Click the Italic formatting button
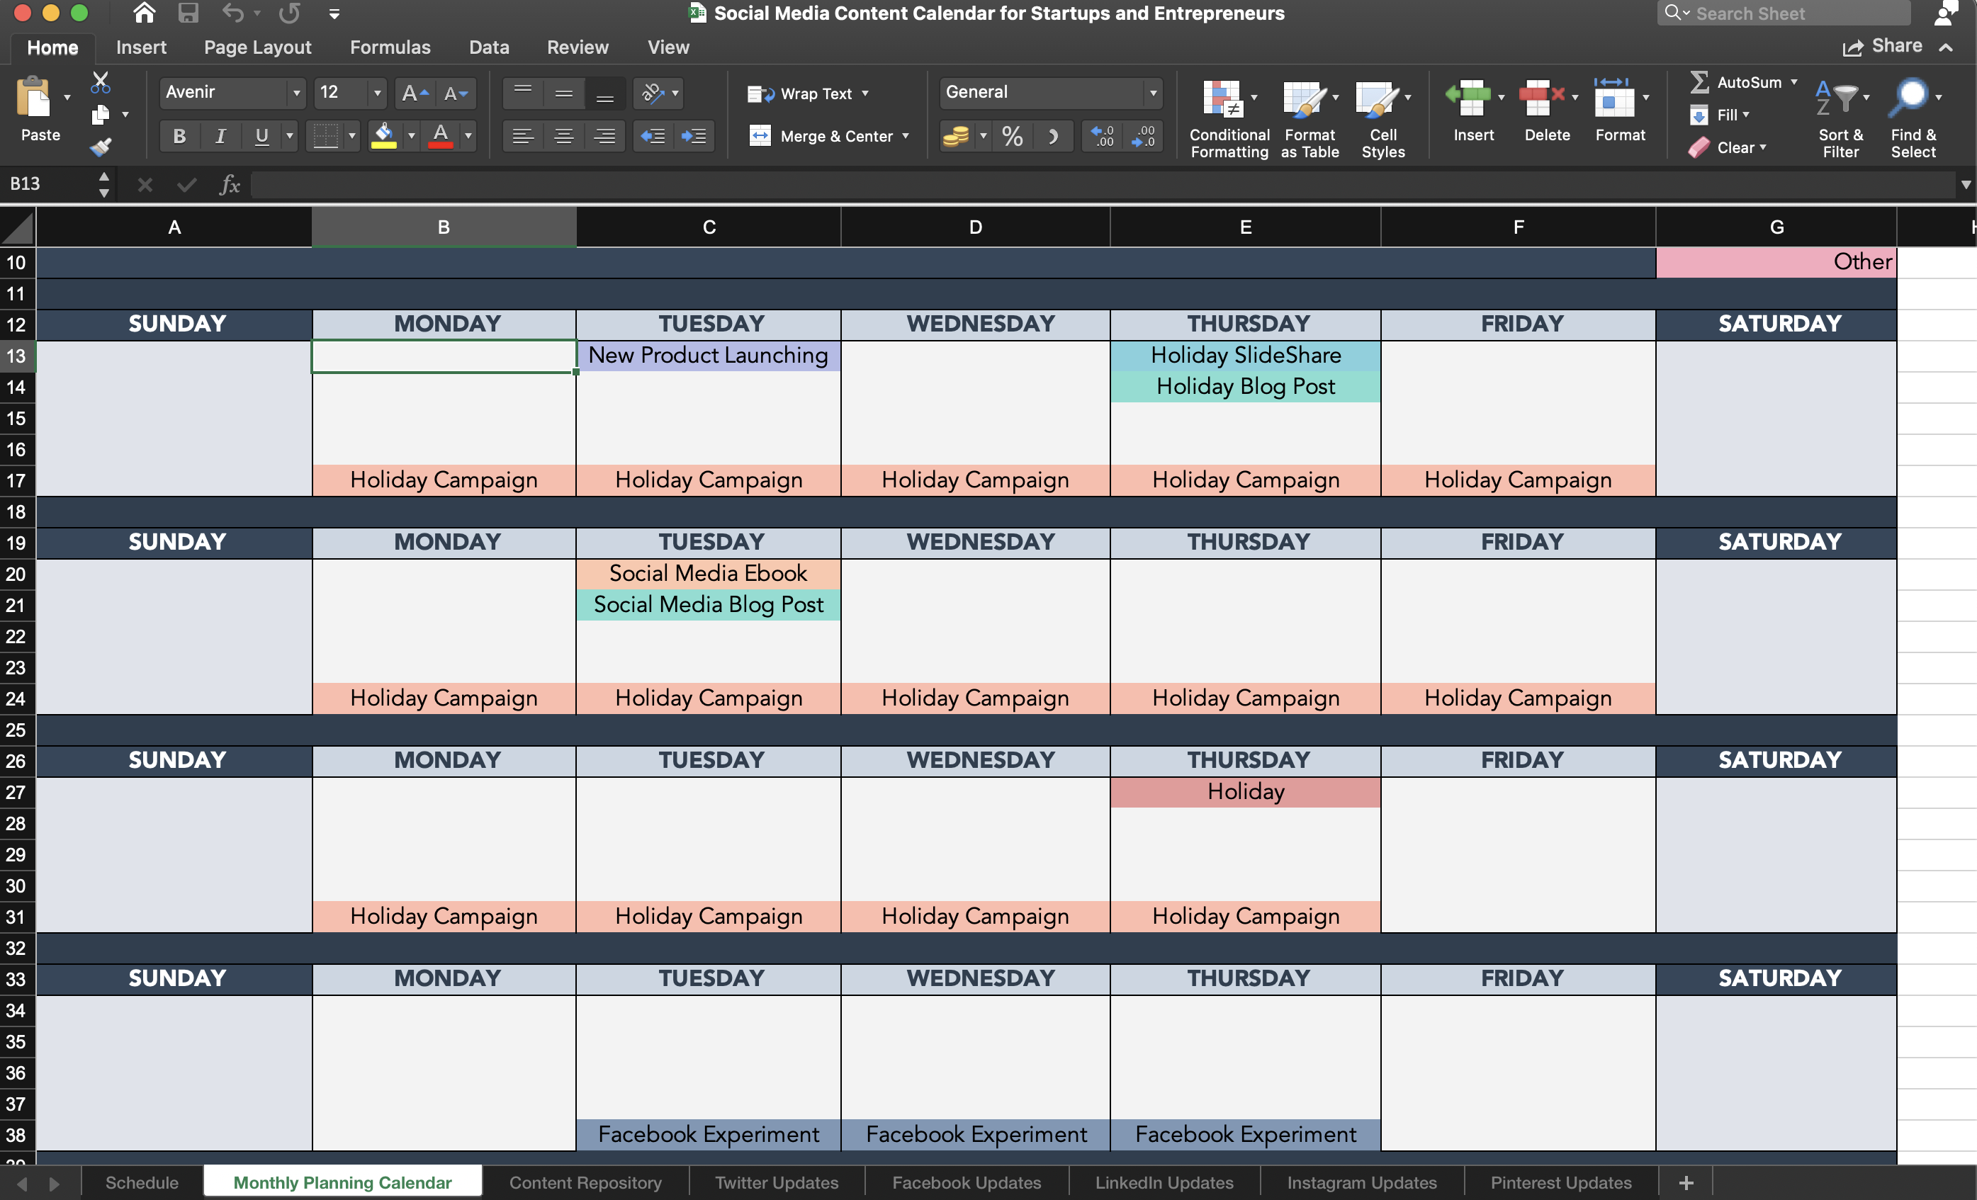 coord(223,134)
